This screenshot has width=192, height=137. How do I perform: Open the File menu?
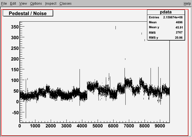(4, 4)
